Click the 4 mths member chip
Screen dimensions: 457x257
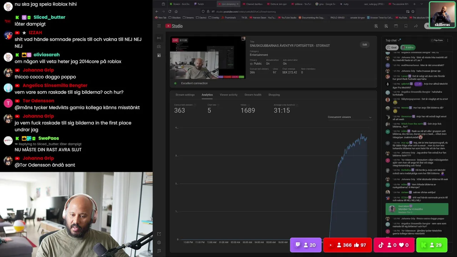[x=407, y=47]
